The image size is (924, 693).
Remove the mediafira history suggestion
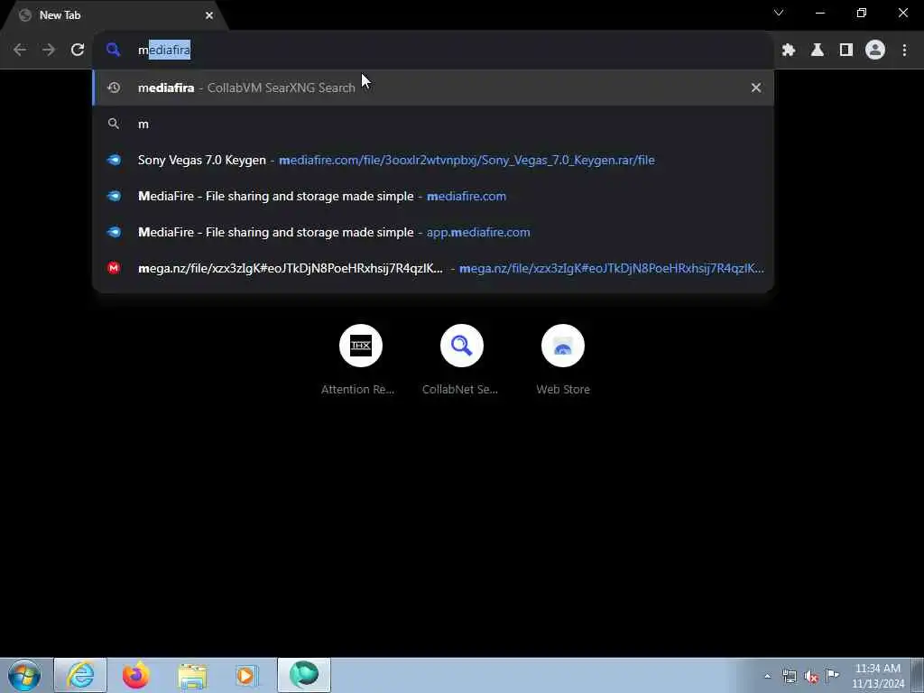point(756,88)
